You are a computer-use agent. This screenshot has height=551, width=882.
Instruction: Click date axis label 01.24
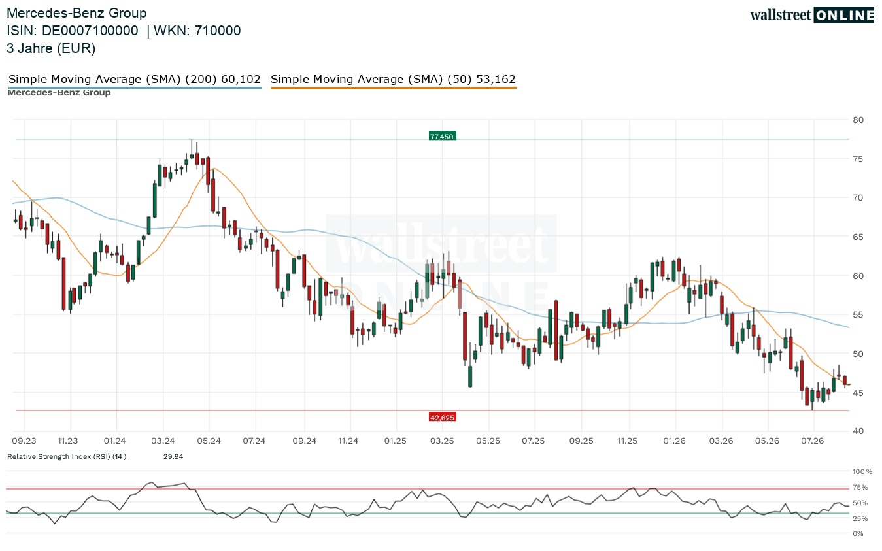click(x=114, y=441)
